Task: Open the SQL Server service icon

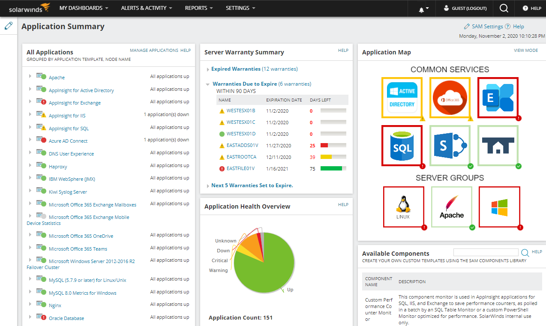Action: 402,145
